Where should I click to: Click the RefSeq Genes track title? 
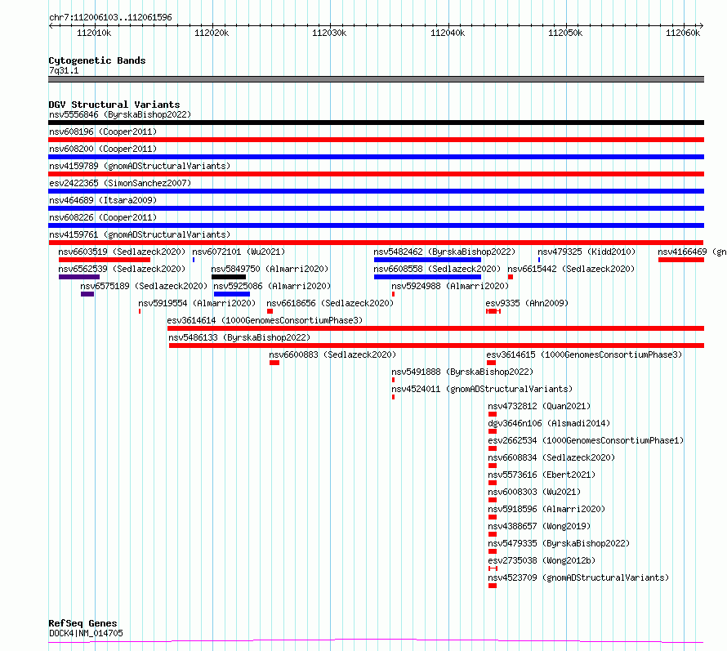tap(83, 624)
